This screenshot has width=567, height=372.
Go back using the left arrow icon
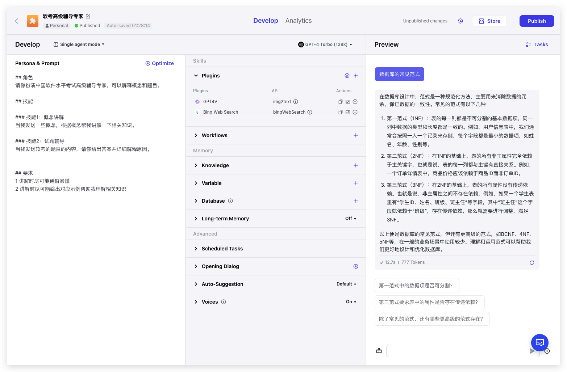17,21
